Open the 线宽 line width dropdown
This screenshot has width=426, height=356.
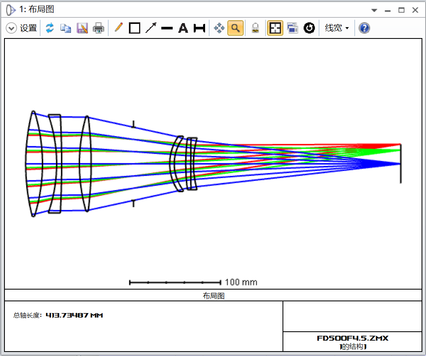click(x=337, y=28)
